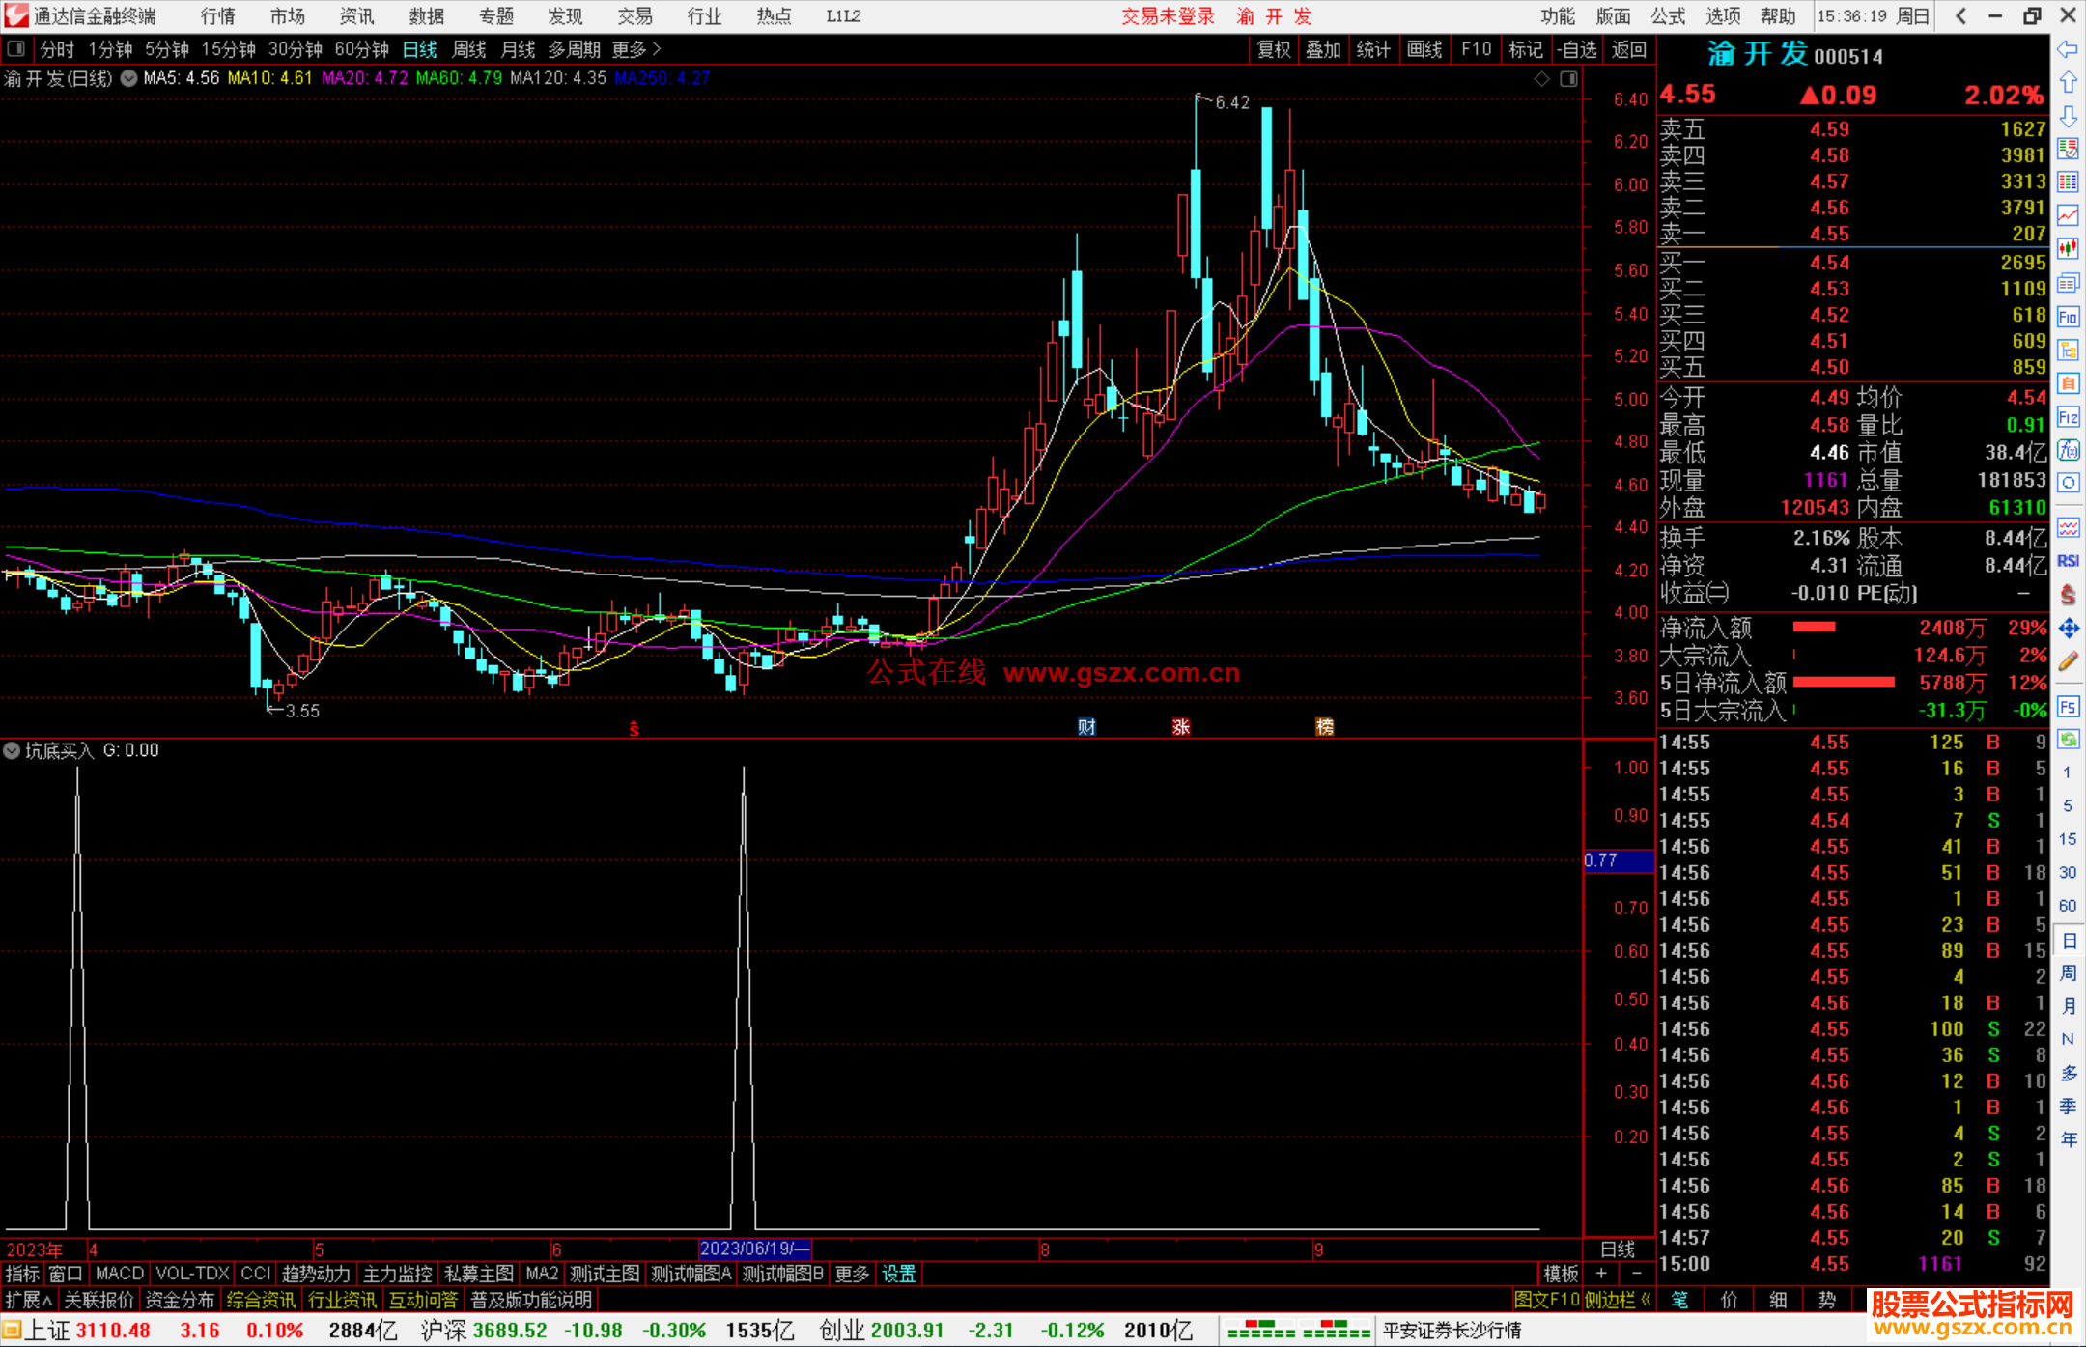This screenshot has height=1347, width=2086.
Task: Switch to the 周线 period tab
Action: coord(469,49)
